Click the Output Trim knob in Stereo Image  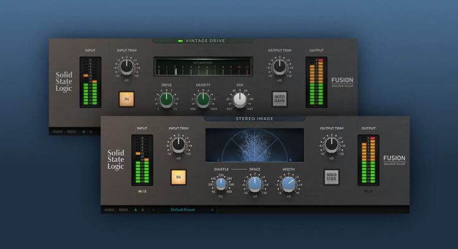(x=331, y=144)
